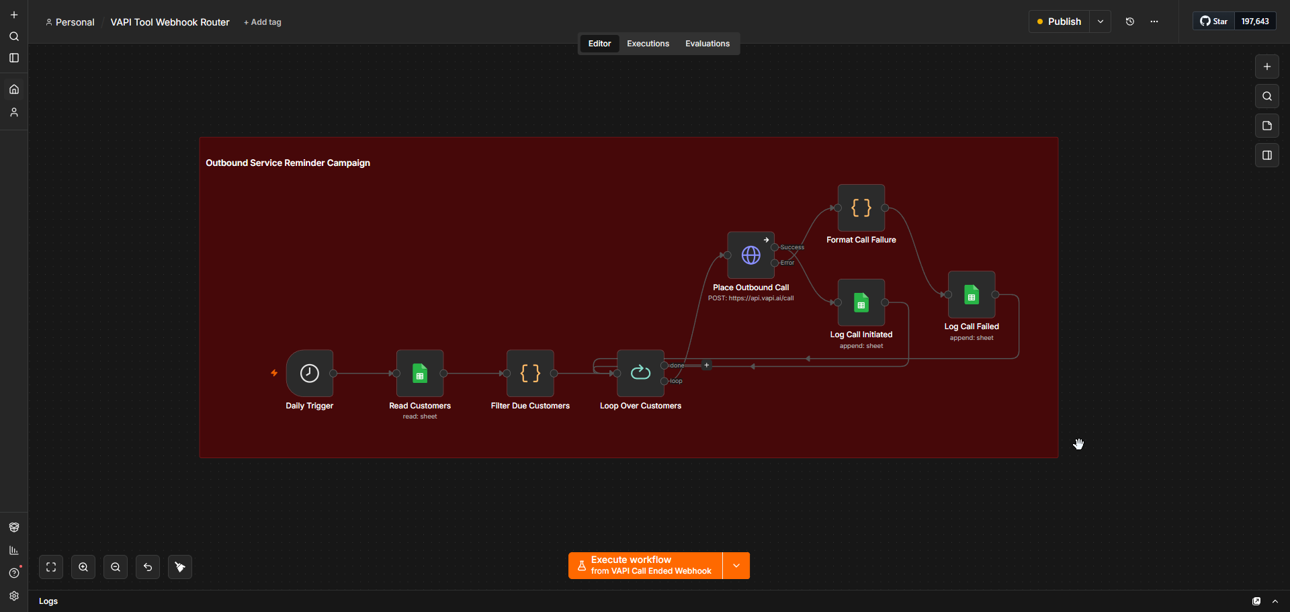
Task: Click the Error output of Place Outbound Call
Action: [x=775, y=263]
